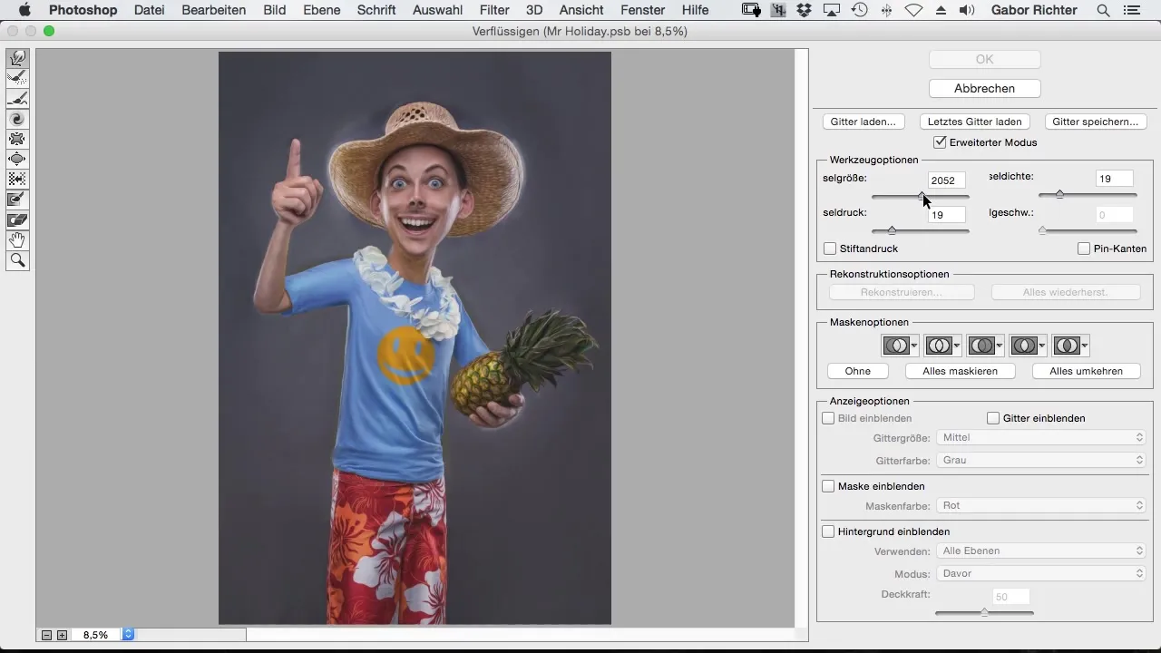
Task: Zoom in with the plus button
Action: click(62, 635)
